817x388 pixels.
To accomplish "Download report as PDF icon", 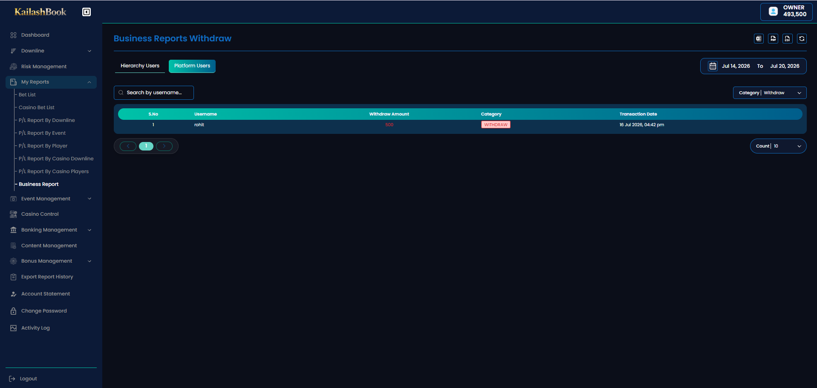I will click(x=773, y=38).
